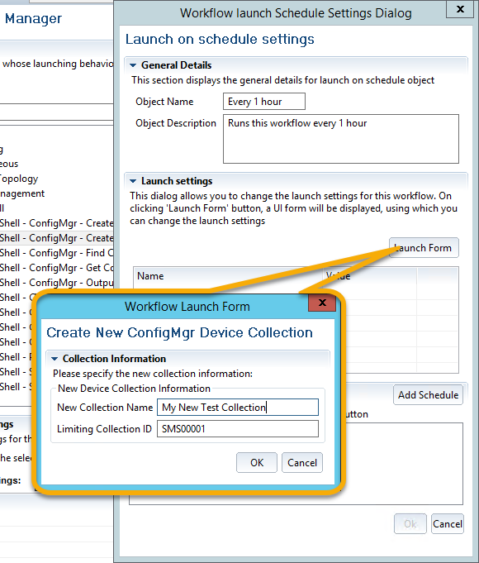Click the Object Description text area

coord(341,139)
